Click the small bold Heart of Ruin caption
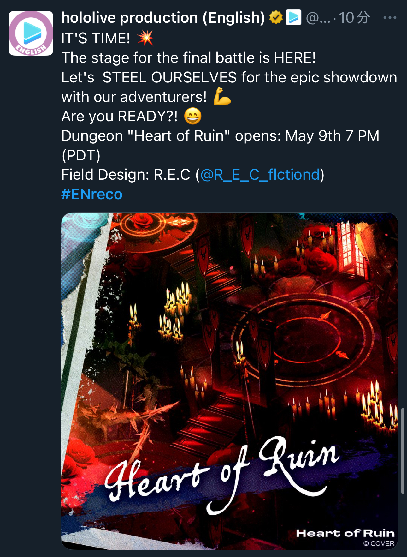407x557 pixels. (x=345, y=533)
